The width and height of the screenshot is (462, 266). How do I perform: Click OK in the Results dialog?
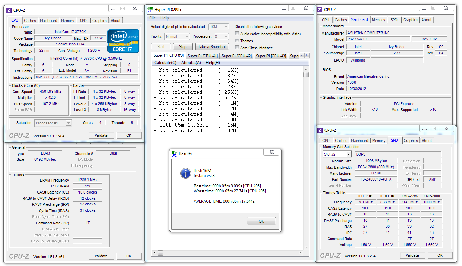(261, 221)
